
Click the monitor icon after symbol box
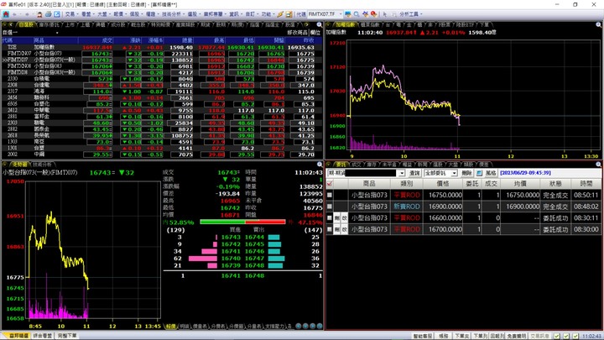tap(348, 14)
